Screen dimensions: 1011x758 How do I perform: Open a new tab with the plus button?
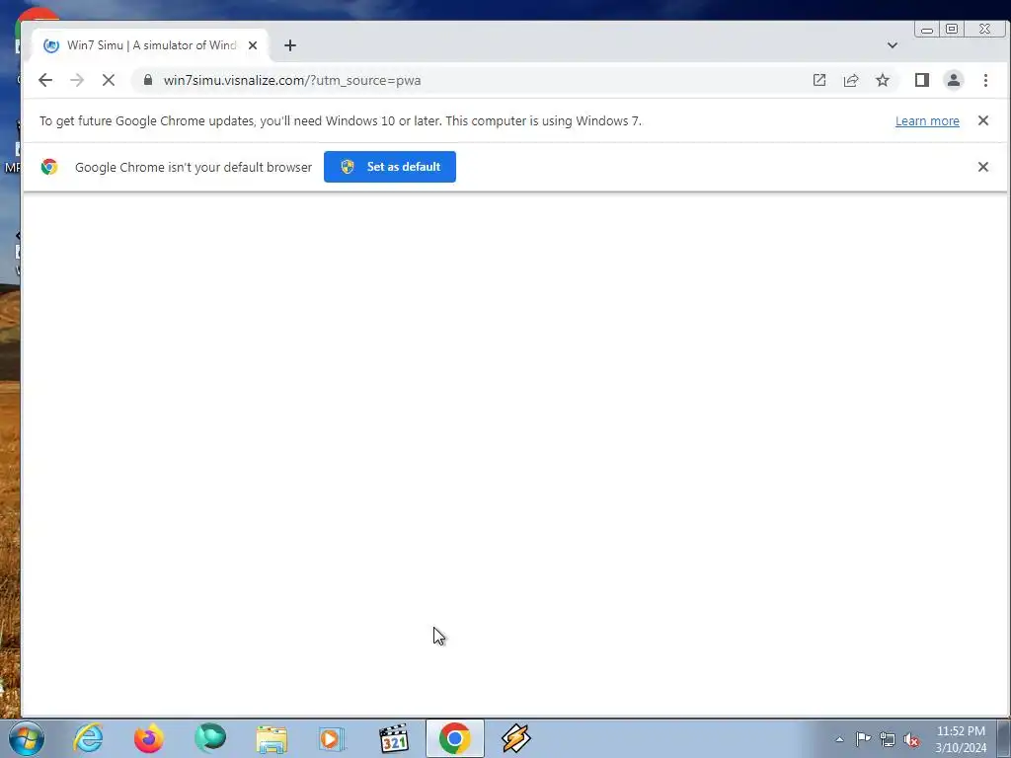pos(290,45)
